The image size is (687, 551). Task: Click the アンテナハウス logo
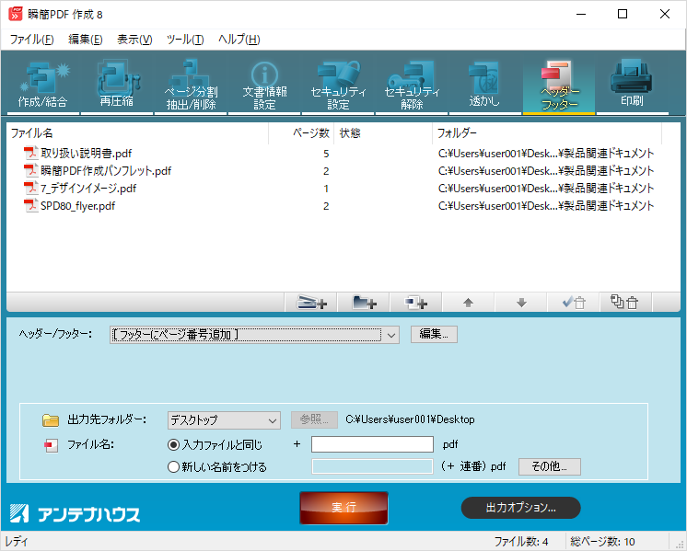click(x=75, y=513)
